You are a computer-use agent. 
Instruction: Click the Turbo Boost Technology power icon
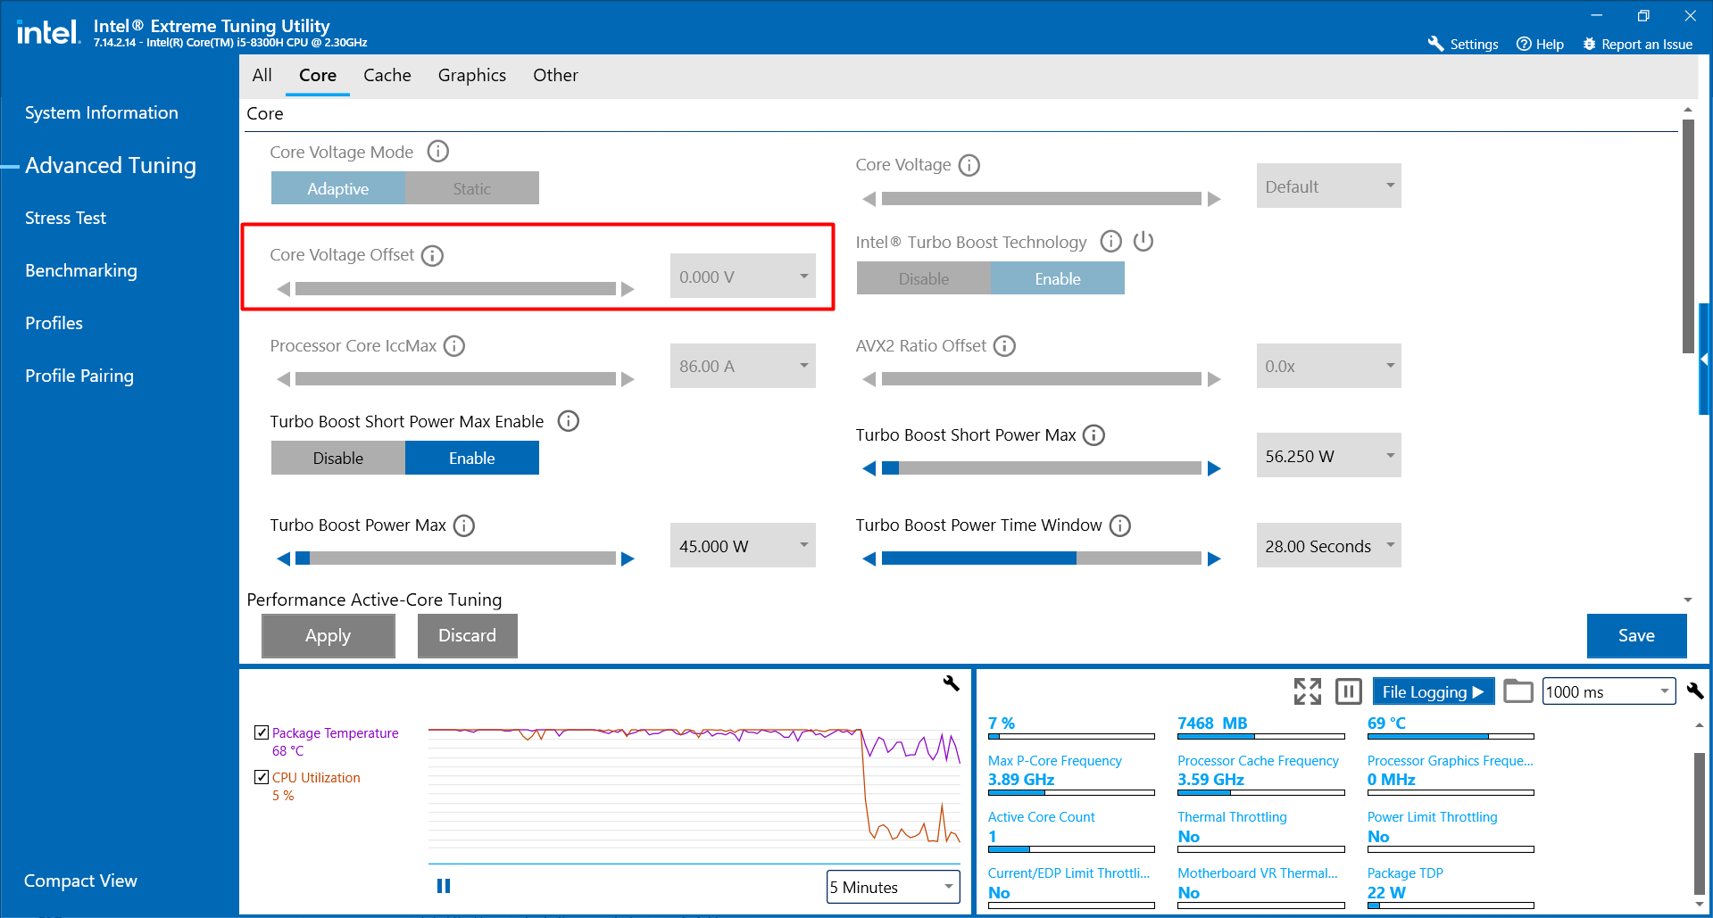[1143, 242]
